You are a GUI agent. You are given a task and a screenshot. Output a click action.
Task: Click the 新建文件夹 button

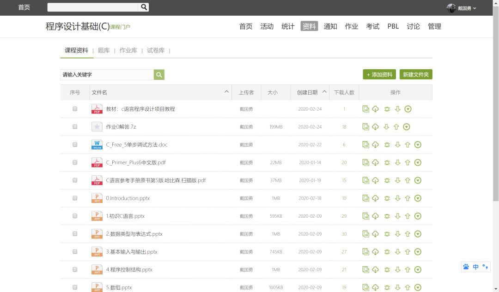(416, 75)
